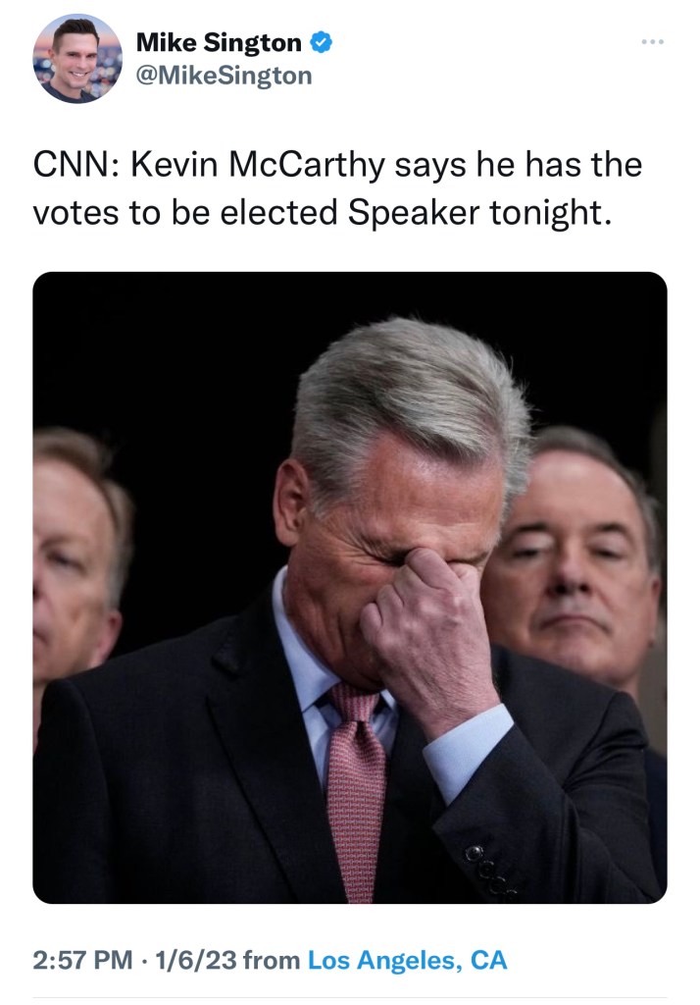Open Mike Sington's profile avatar
The width and height of the screenshot is (700, 1005).
pyautogui.click(x=77, y=59)
